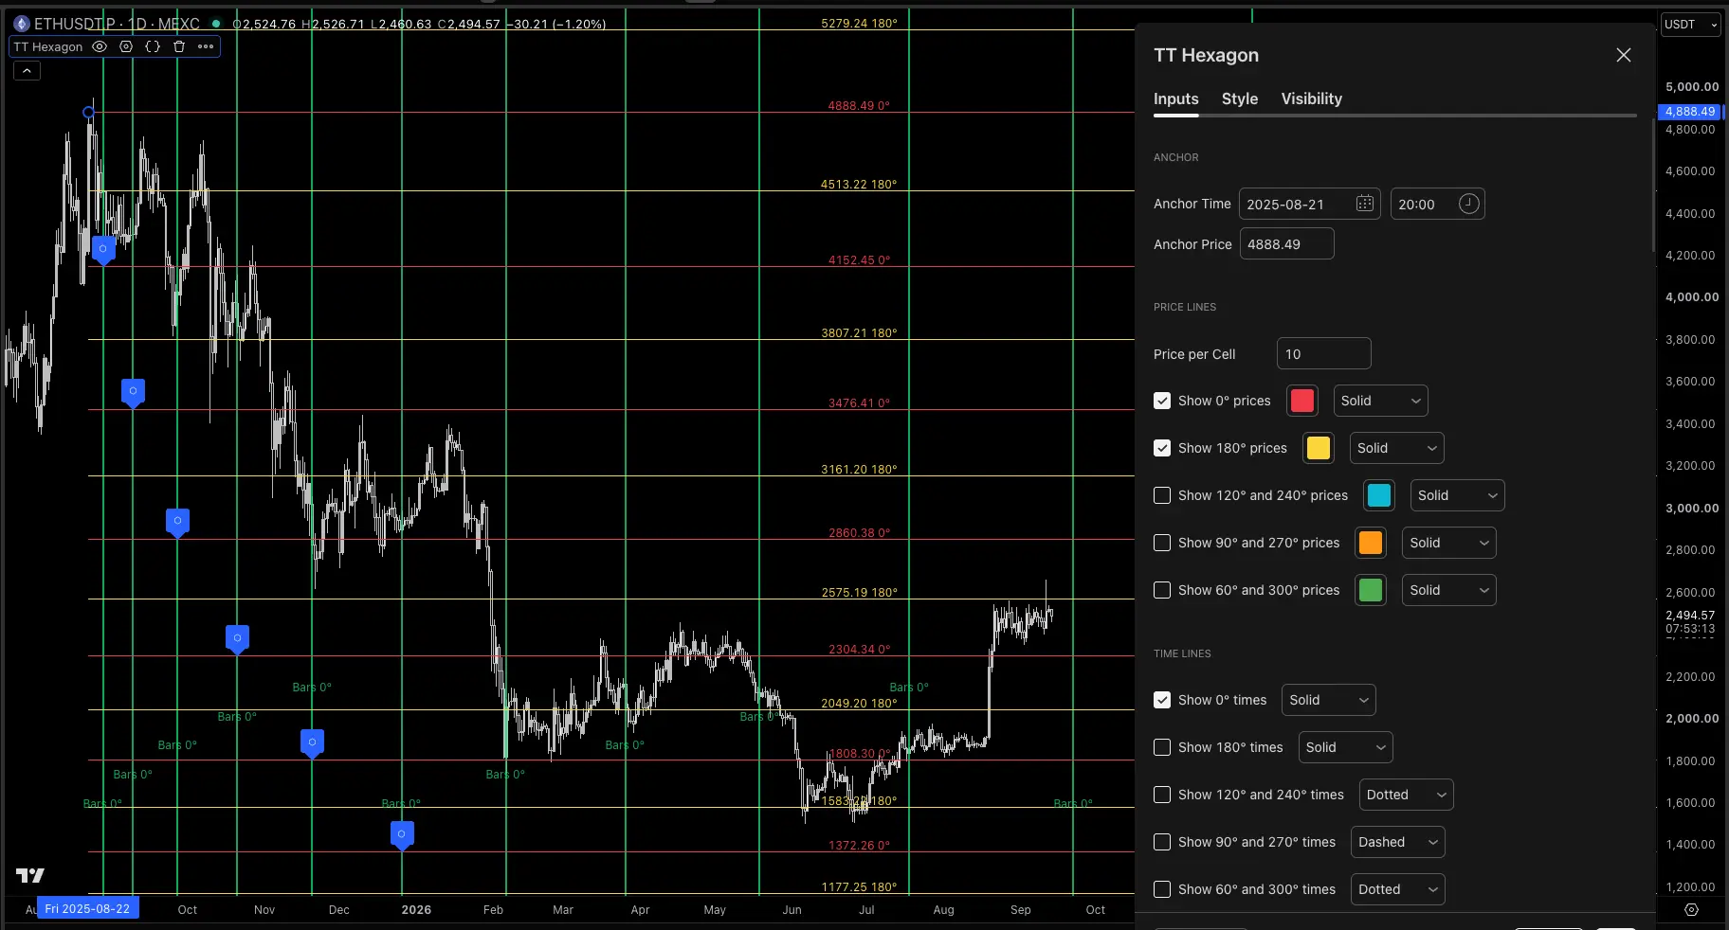Click the clock icon in the 20:00 field

[x=1468, y=204]
